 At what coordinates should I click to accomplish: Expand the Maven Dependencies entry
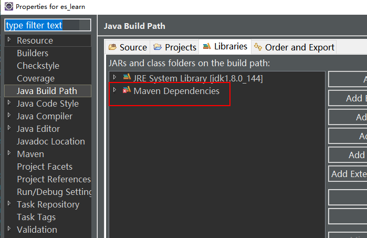point(114,90)
